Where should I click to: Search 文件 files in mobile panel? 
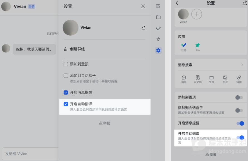pyautogui.click(x=211, y=79)
